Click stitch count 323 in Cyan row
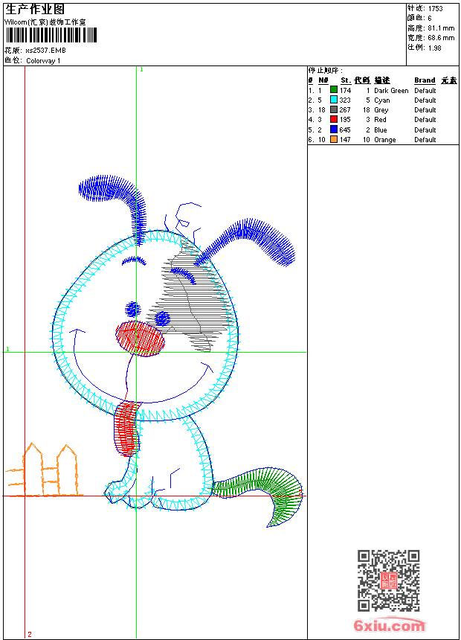Screen dimensions: 461x640 345,100
